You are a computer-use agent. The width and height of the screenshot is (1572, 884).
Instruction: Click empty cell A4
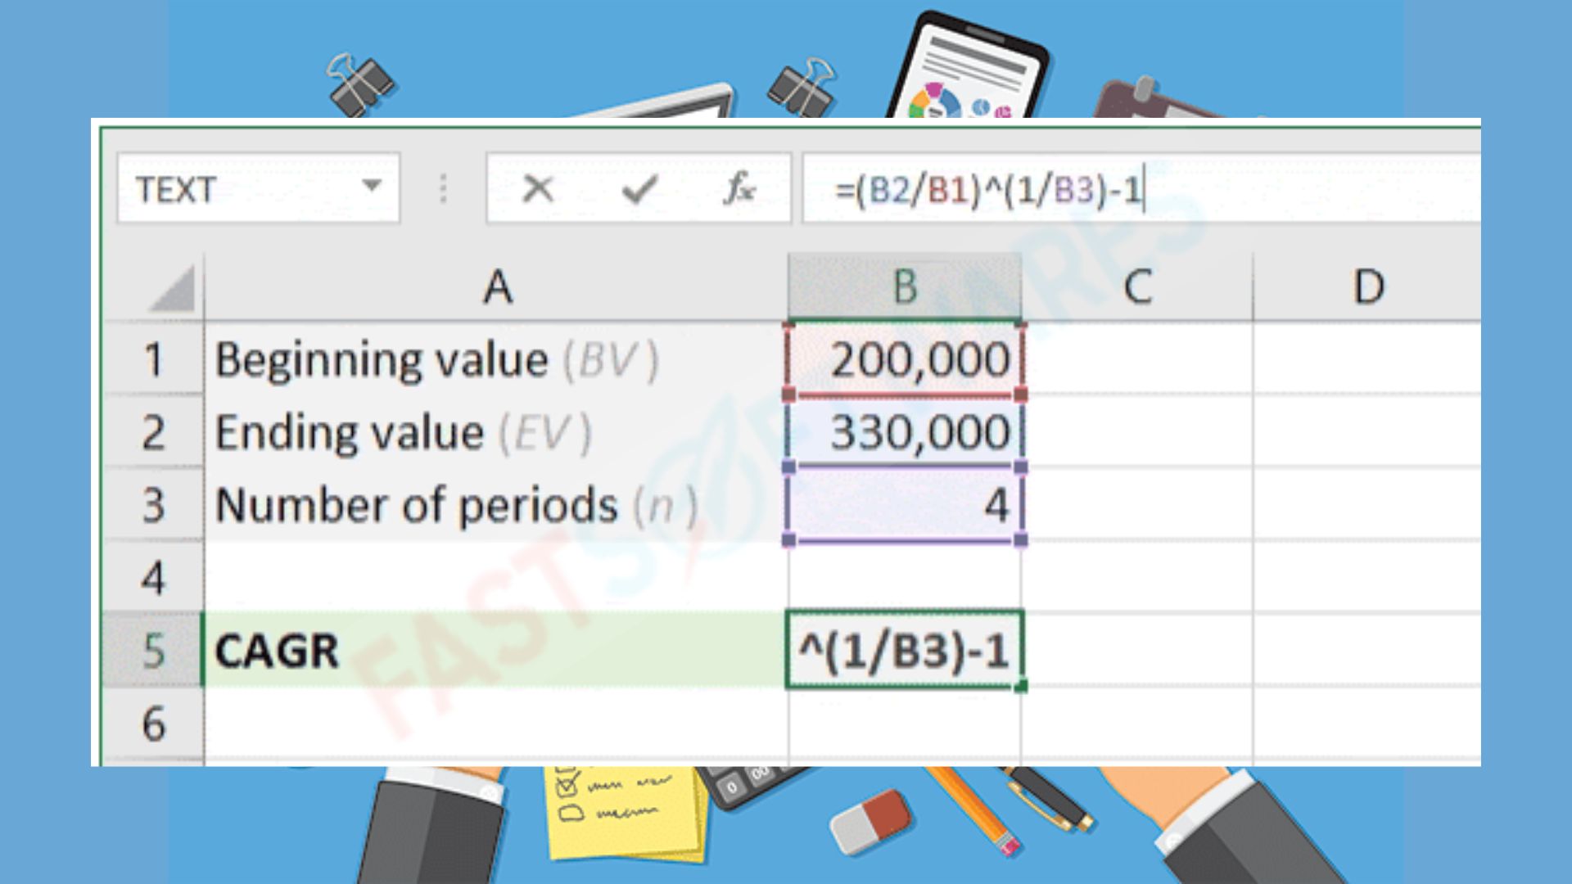pos(496,577)
